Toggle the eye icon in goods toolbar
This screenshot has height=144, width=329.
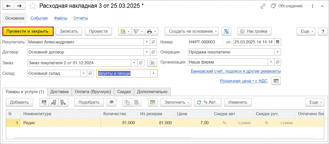[112, 102]
